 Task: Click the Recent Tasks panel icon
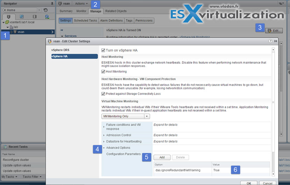(5, 147)
